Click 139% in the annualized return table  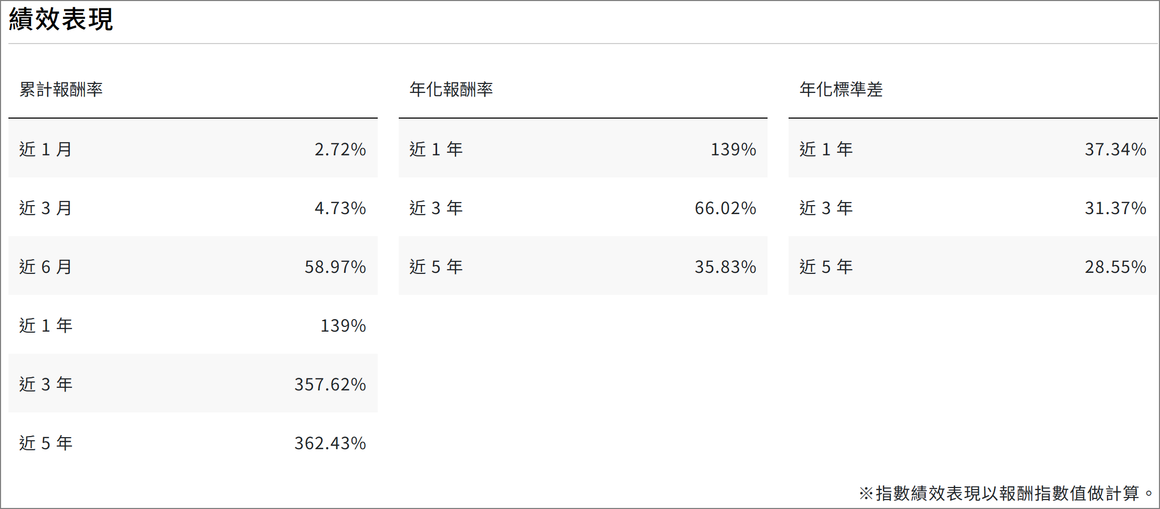pos(733,149)
